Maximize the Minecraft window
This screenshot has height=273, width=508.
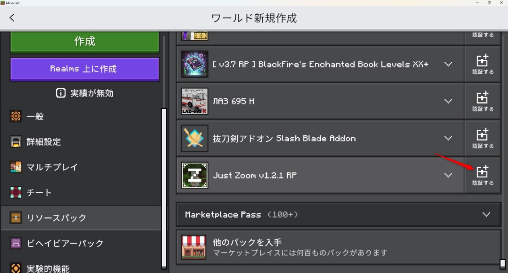click(x=489, y=3)
